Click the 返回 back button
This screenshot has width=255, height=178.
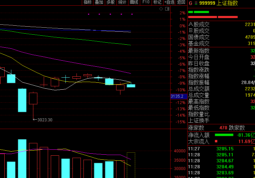[x=181, y=2]
